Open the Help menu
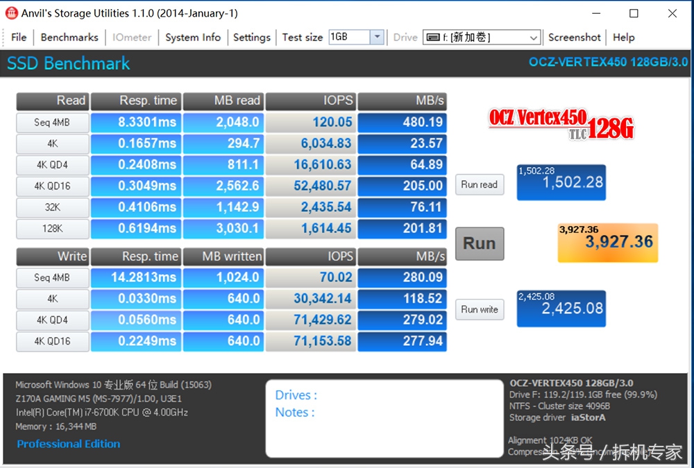The width and height of the screenshot is (694, 468). point(623,37)
